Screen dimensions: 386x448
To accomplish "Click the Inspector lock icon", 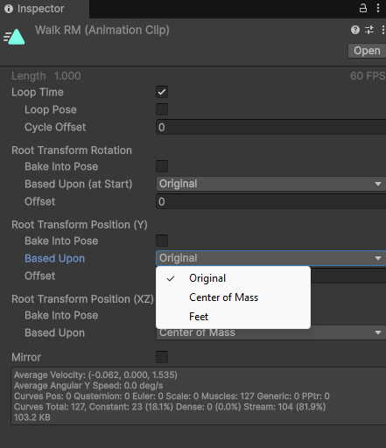I will [x=363, y=8].
